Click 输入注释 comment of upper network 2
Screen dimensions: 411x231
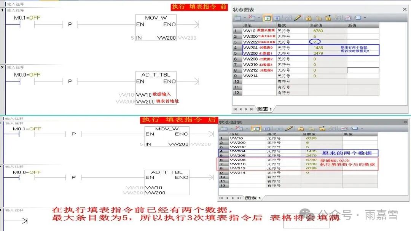point(16,67)
